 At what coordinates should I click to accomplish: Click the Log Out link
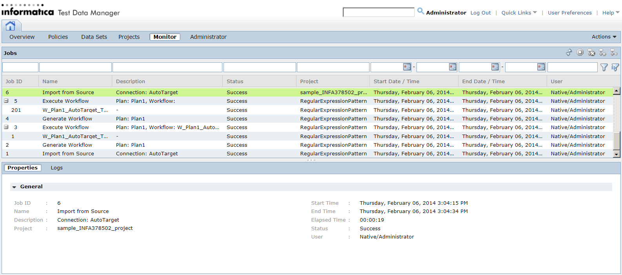pyautogui.click(x=480, y=13)
